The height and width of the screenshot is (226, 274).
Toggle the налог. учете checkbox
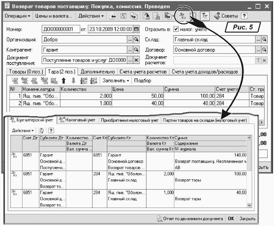tap(176, 29)
